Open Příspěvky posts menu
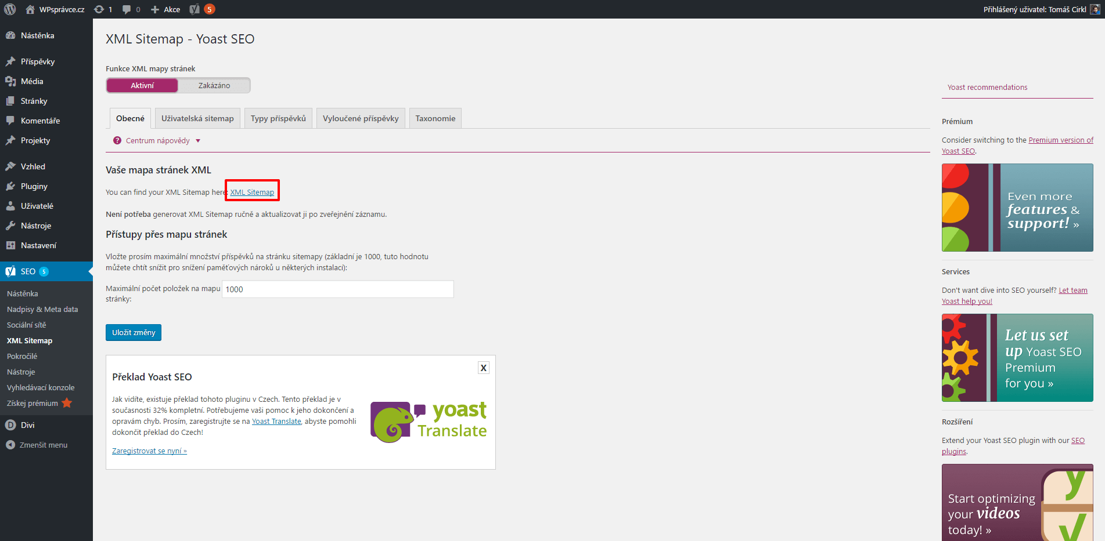 46,61
